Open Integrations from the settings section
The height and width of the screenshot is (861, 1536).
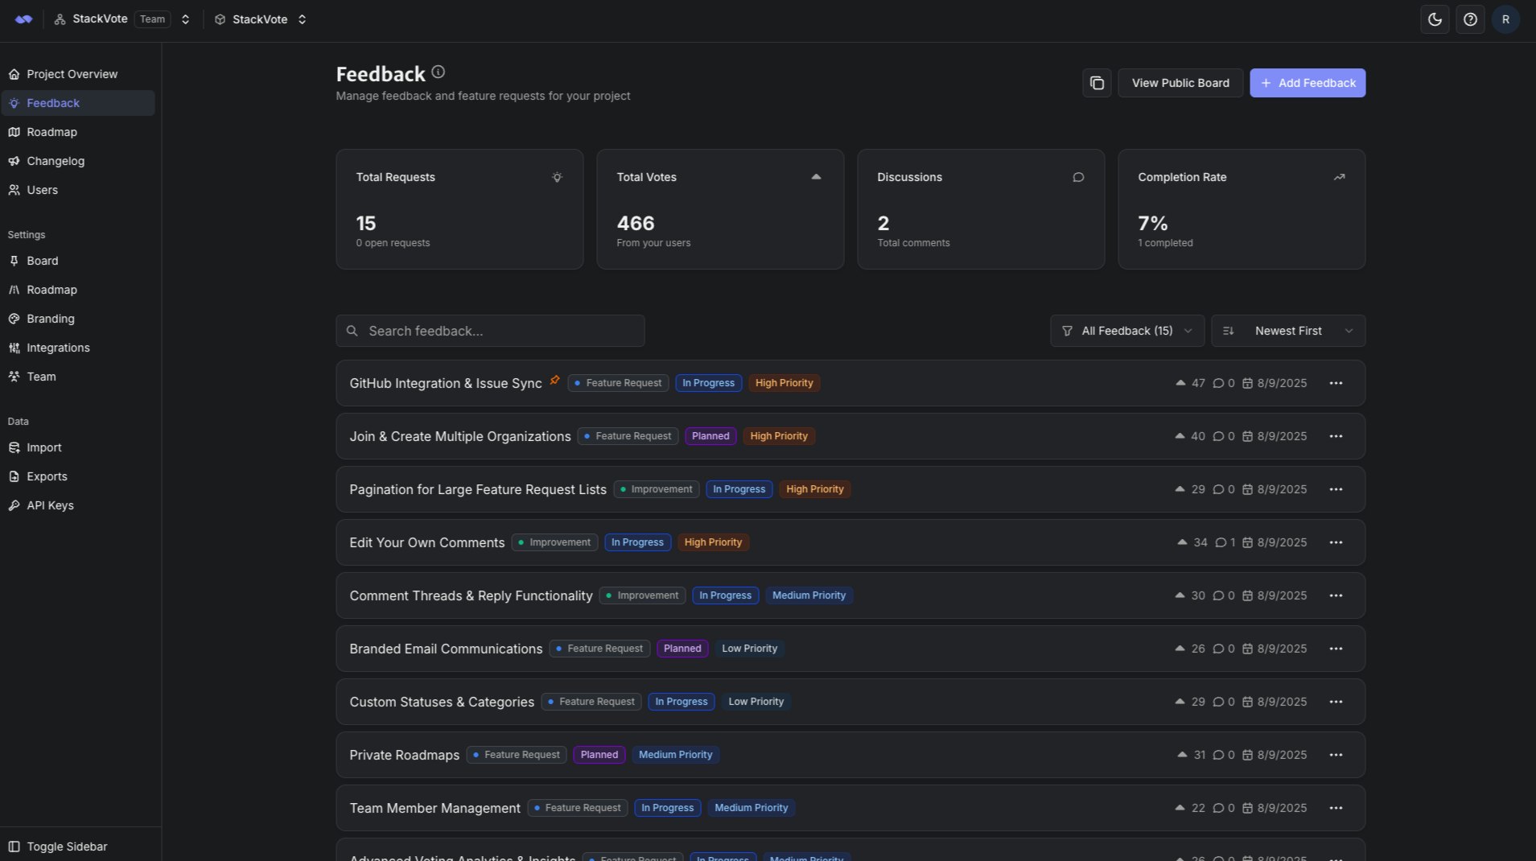click(57, 347)
